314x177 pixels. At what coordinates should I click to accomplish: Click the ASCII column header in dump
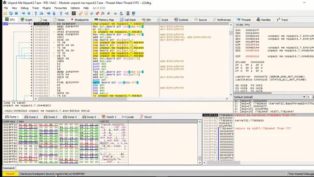click(113, 121)
